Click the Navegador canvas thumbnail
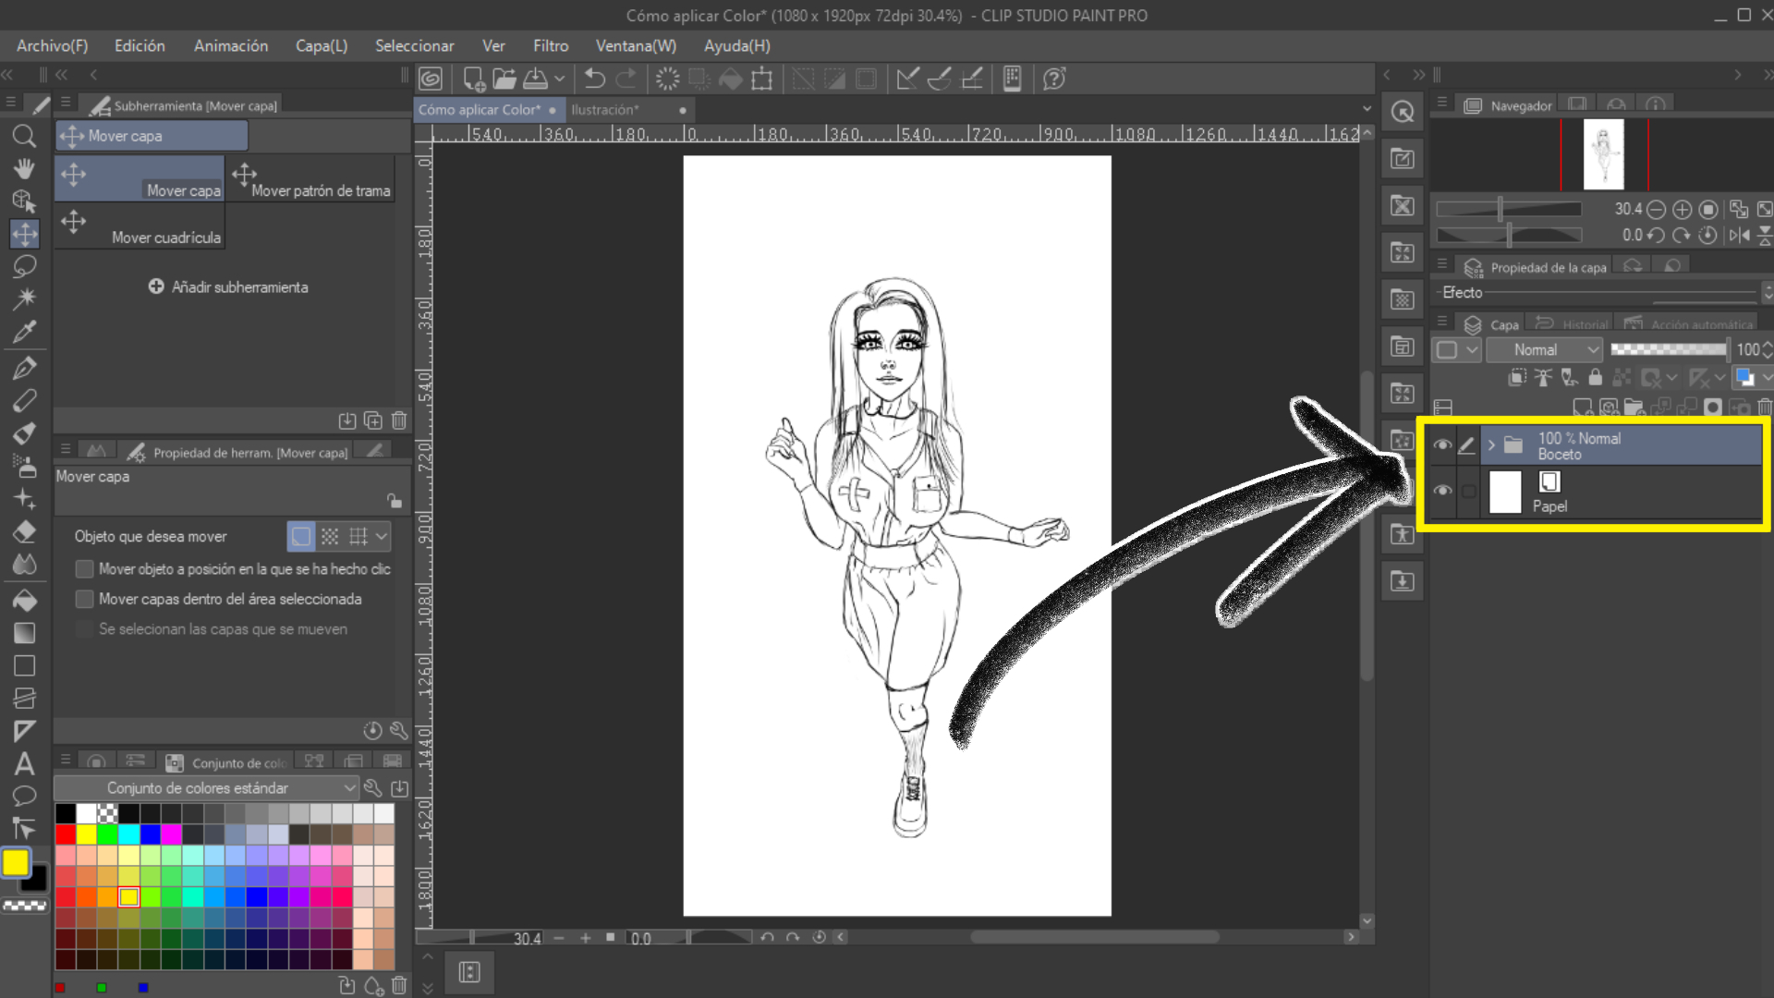The height and width of the screenshot is (998, 1774). point(1603,153)
